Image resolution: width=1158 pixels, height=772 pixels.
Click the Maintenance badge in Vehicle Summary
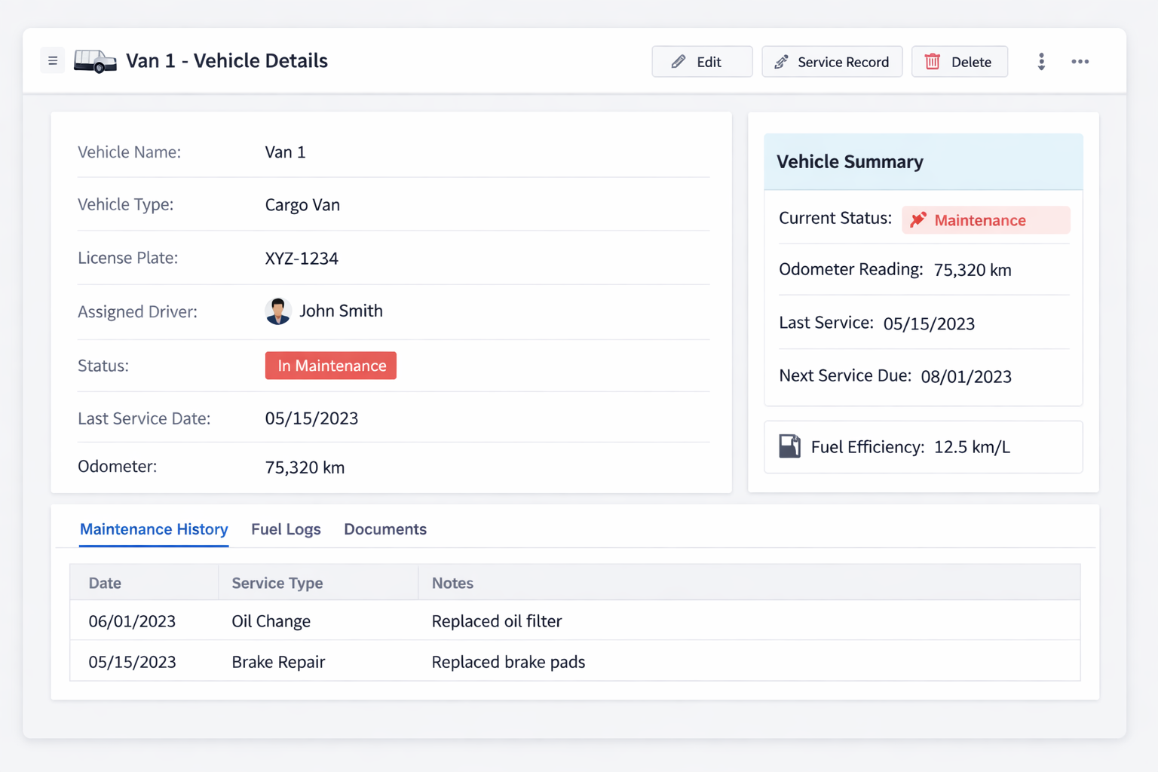click(x=985, y=219)
